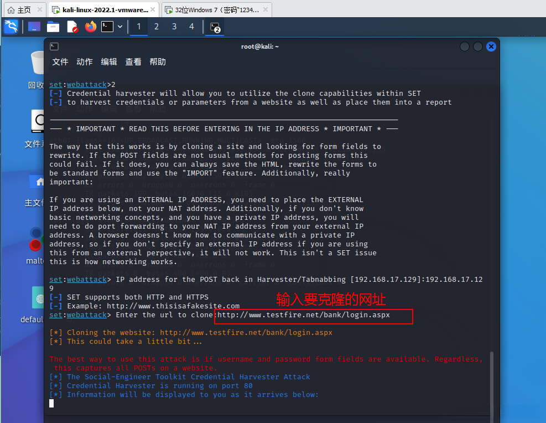This screenshot has height=423, width=546.
Task: Switch to workspace 4
Action: click(x=191, y=27)
